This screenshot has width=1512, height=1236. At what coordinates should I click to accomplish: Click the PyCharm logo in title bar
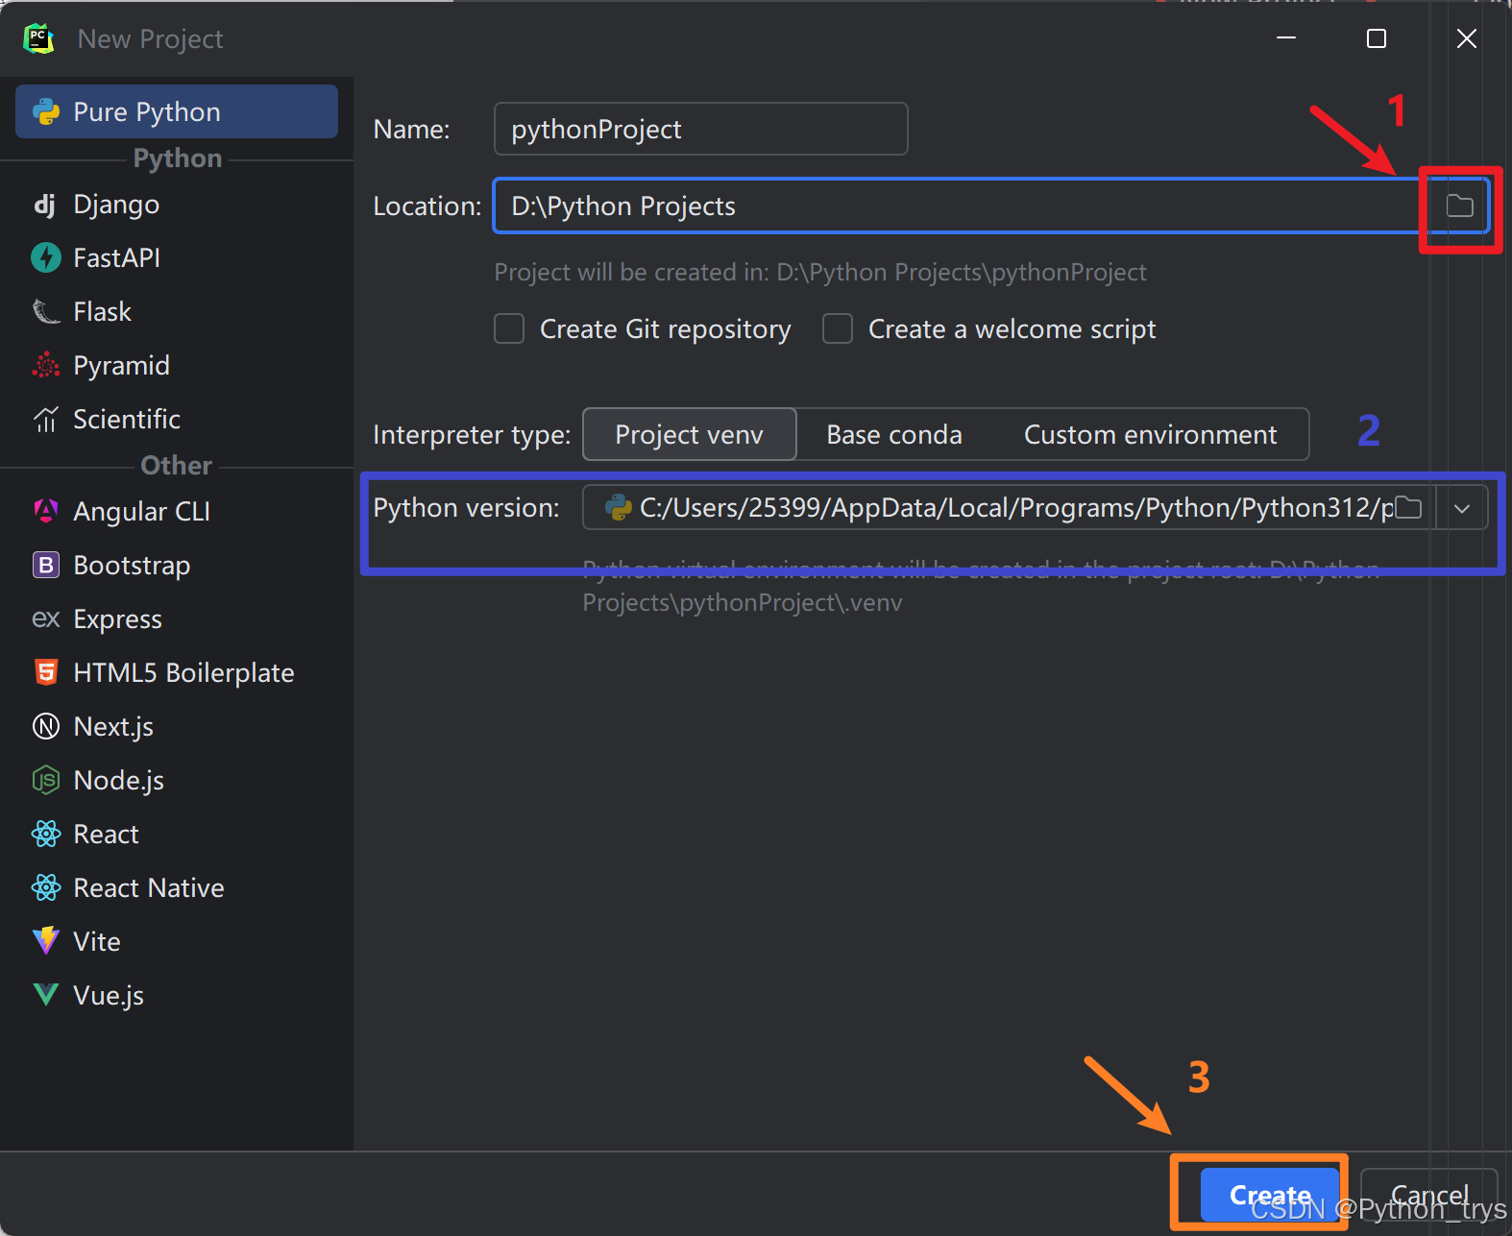pos(39,38)
